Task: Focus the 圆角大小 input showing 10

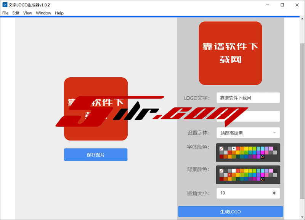Action: [248, 193]
